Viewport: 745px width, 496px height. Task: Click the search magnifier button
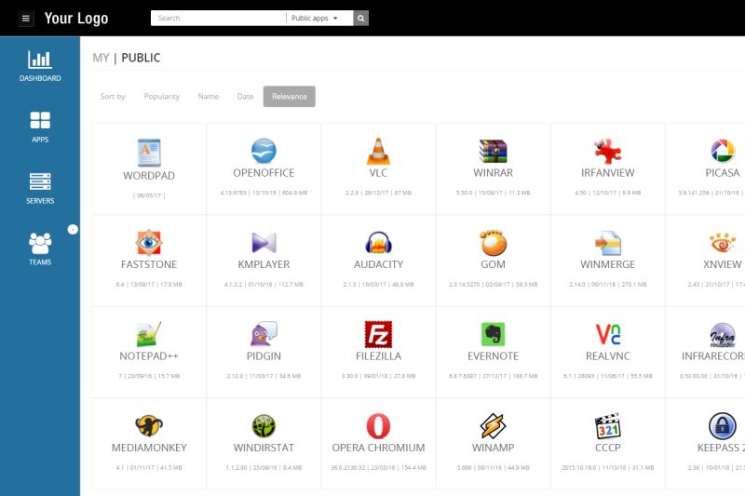[x=361, y=19]
